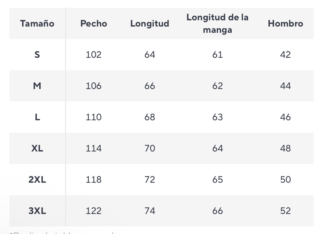Screen dimensions: 323x234
Task: Click the shoulder value 50 for 2XL
Action: coord(286,180)
